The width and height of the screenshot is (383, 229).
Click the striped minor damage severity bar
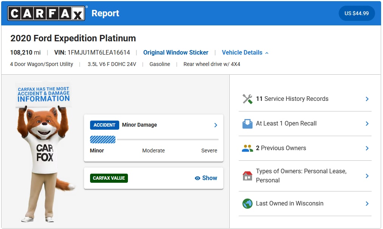[103, 140]
